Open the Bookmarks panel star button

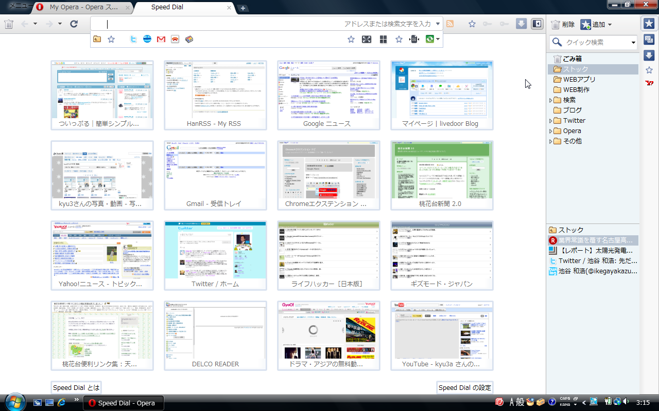[649, 24]
